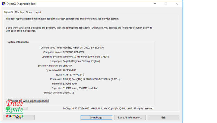Click the DxDiag 10.00.17134.0001 version text
This screenshot has width=217, height=123.
(85, 108)
